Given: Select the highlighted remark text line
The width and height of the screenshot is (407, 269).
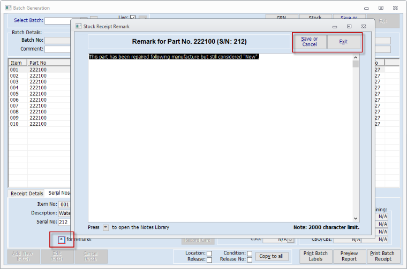Looking at the screenshot, I should click(174, 57).
